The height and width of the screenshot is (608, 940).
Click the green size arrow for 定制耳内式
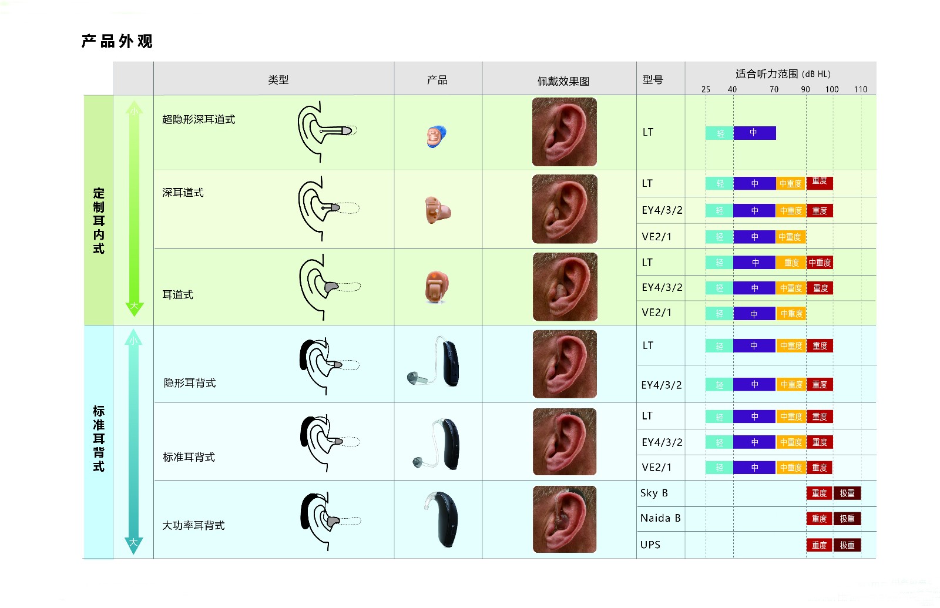134,209
